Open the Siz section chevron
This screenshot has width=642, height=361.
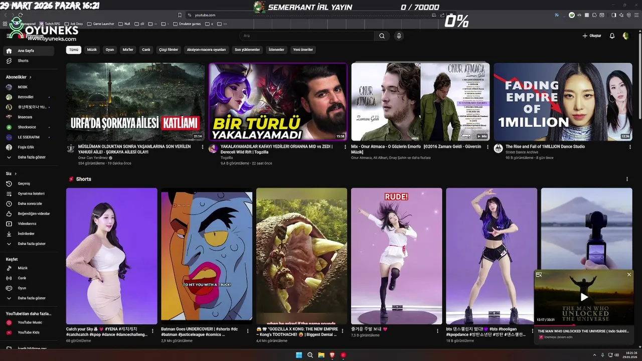16,173
